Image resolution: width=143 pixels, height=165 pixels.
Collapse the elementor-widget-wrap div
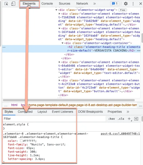(56, 10)
